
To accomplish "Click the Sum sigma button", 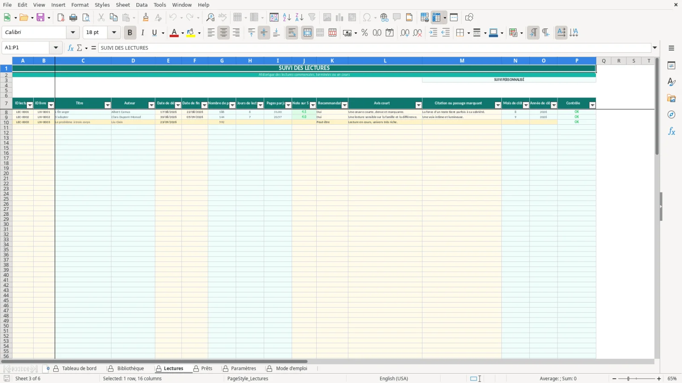I will 80,48.
